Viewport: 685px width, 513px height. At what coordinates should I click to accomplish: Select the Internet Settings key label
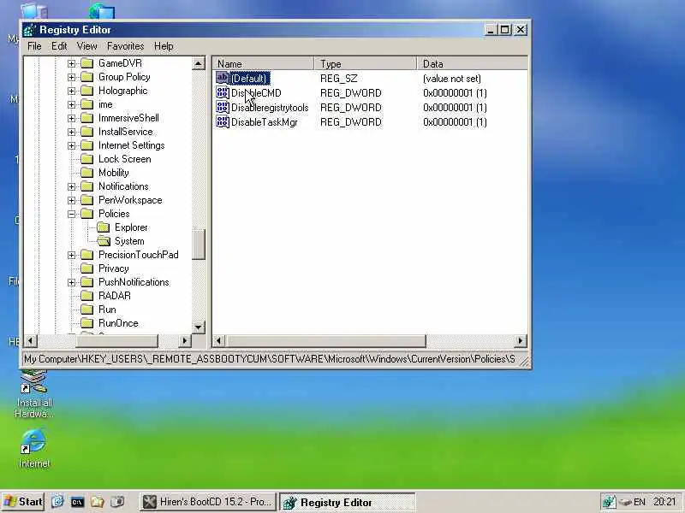click(x=132, y=145)
